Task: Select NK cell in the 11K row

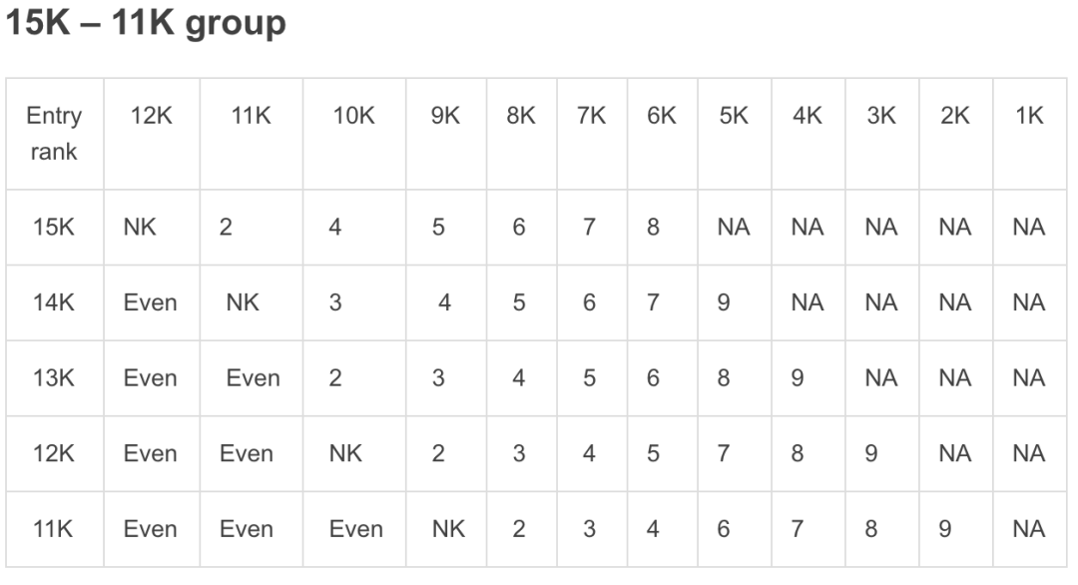Action: tap(448, 529)
